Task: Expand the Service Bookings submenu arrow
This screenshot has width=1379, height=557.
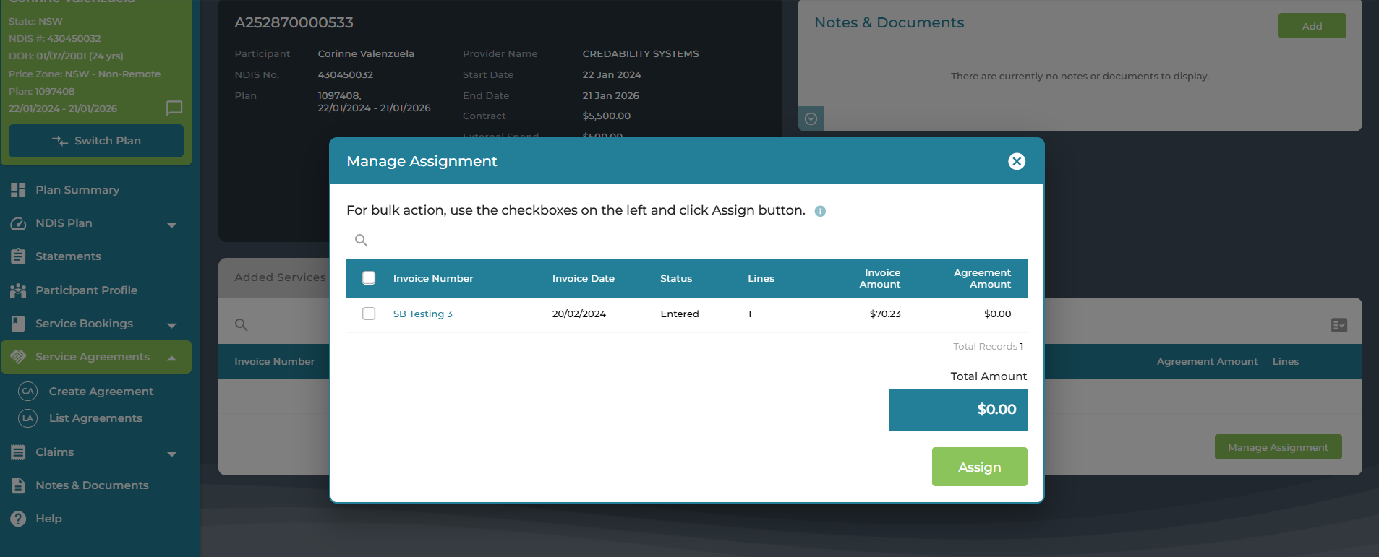Action: tap(171, 325)
